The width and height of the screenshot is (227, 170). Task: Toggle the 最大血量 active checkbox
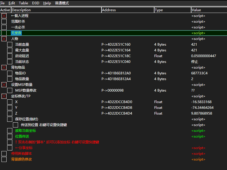click(10, 50)
